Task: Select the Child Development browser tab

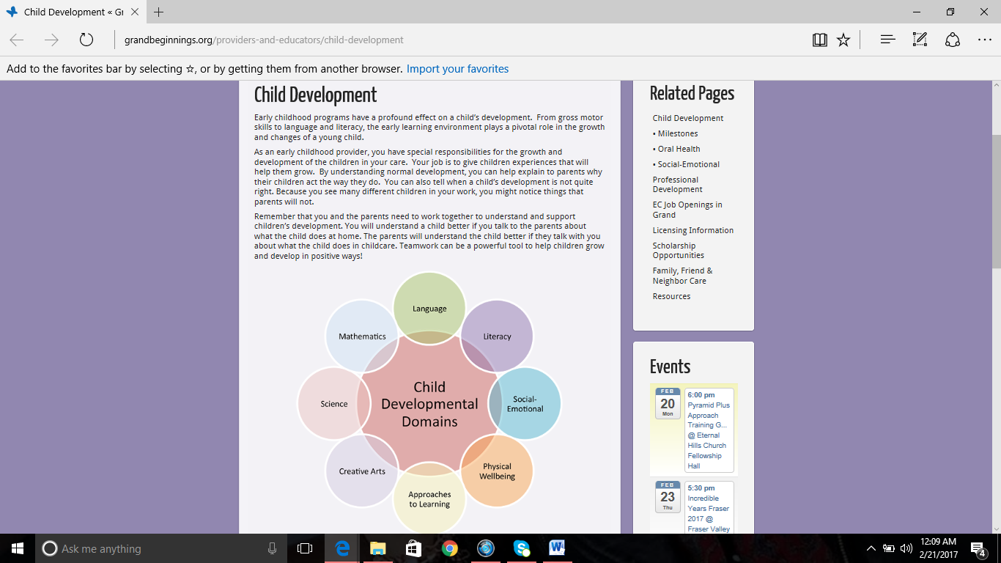Action: coord(66,12)
